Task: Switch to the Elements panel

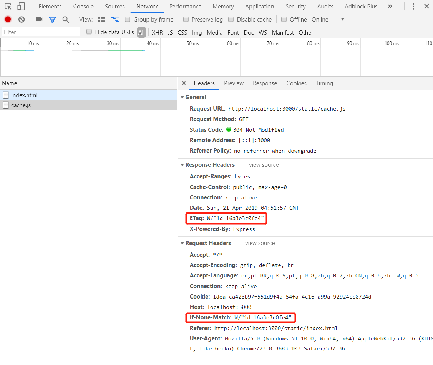Action: click(50, 7)
